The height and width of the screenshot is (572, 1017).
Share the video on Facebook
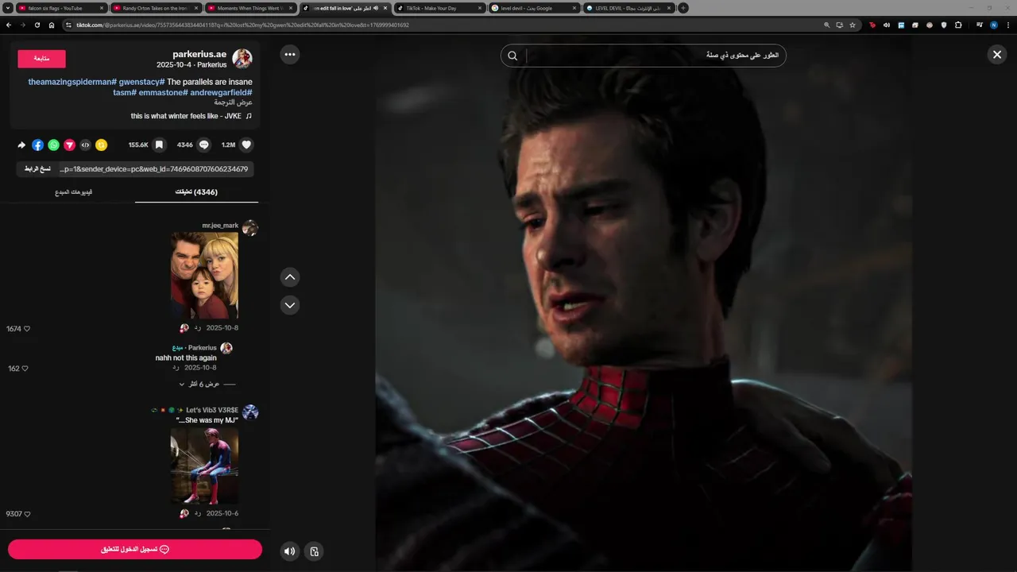point(37,145)
